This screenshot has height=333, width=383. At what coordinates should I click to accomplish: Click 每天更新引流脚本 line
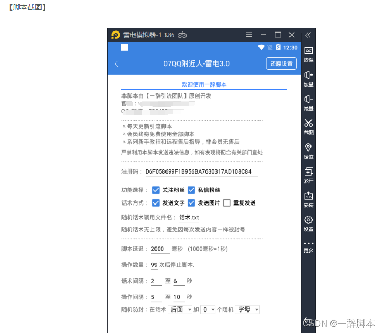149,126
